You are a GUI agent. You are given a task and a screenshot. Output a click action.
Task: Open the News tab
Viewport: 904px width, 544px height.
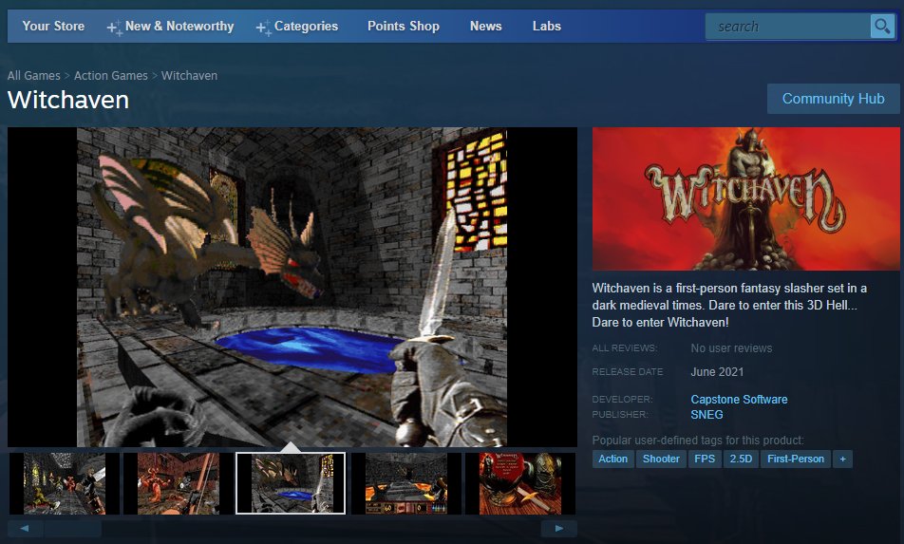point(485,26)
